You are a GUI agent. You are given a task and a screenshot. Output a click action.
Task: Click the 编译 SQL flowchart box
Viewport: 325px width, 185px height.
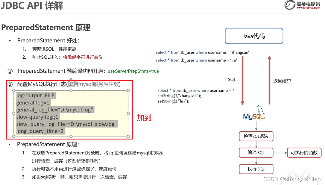tap(256, 153)
